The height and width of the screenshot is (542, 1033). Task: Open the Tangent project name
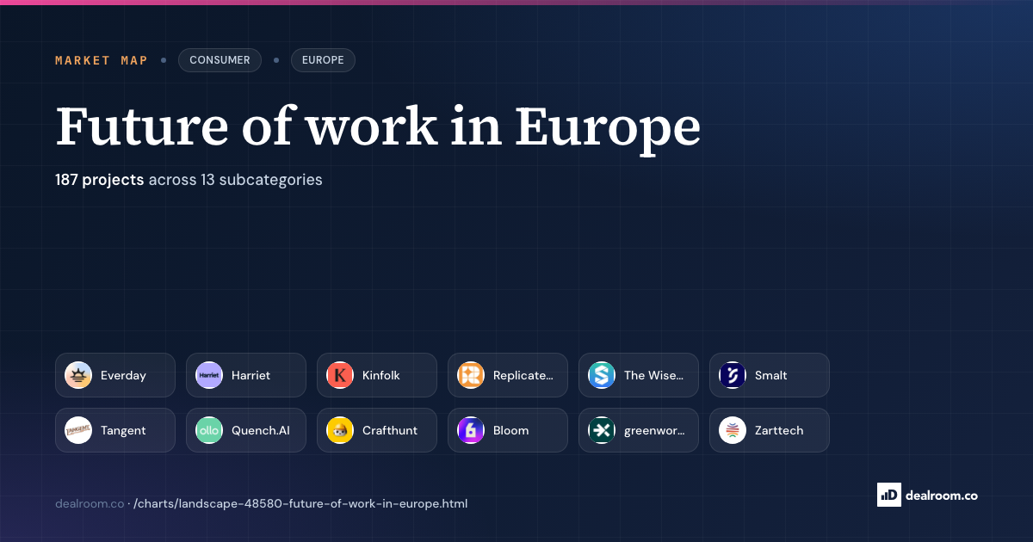pyautogui.click(x=123, y=430)
